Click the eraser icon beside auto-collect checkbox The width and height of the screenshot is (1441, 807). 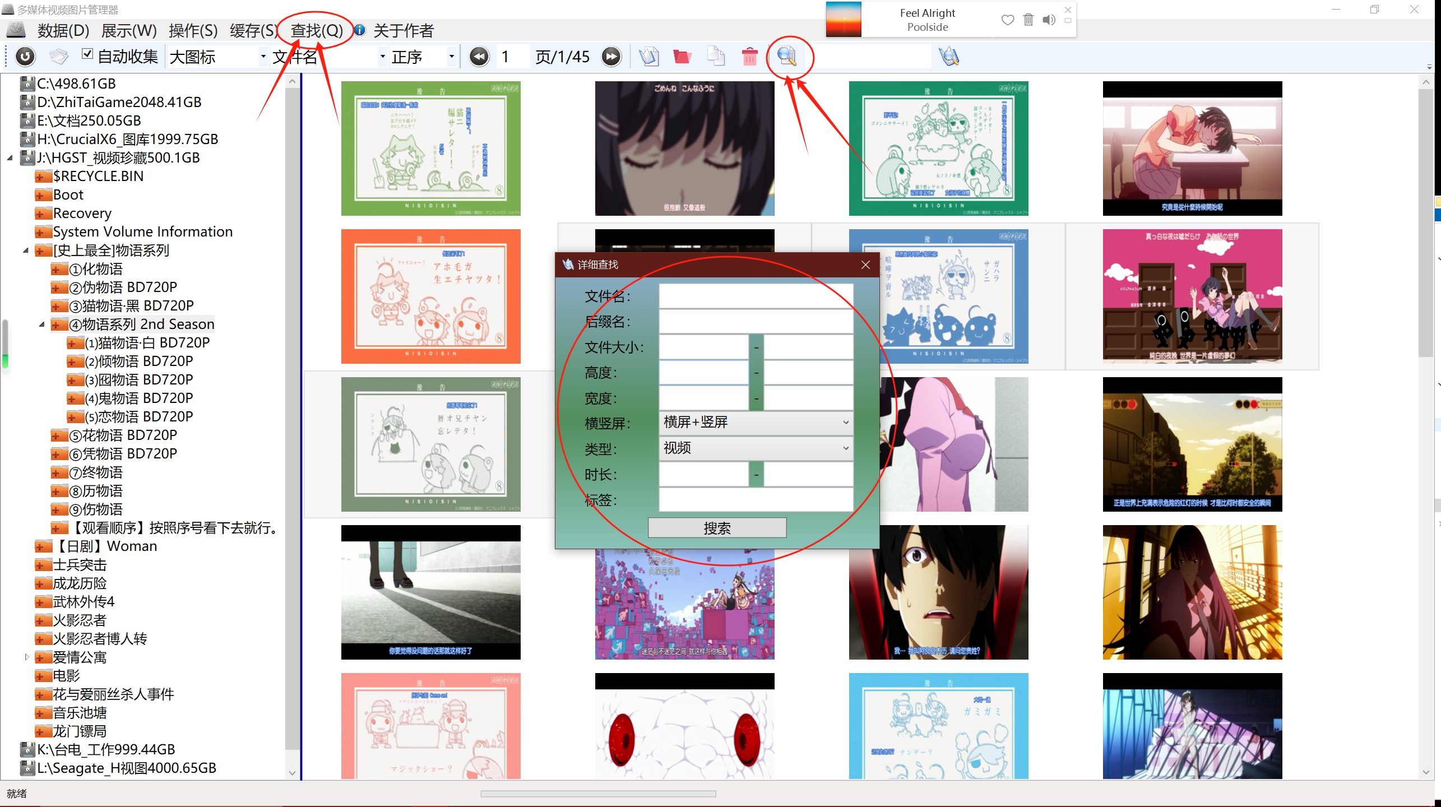point(59,56)
